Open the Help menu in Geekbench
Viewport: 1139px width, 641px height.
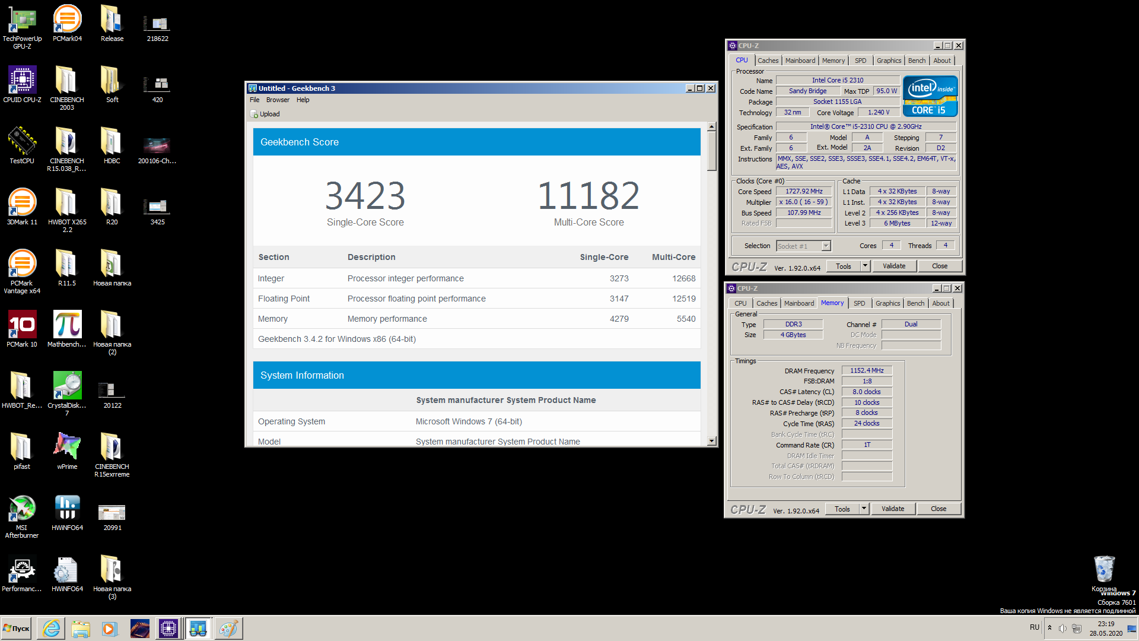(x=303, y=100)
